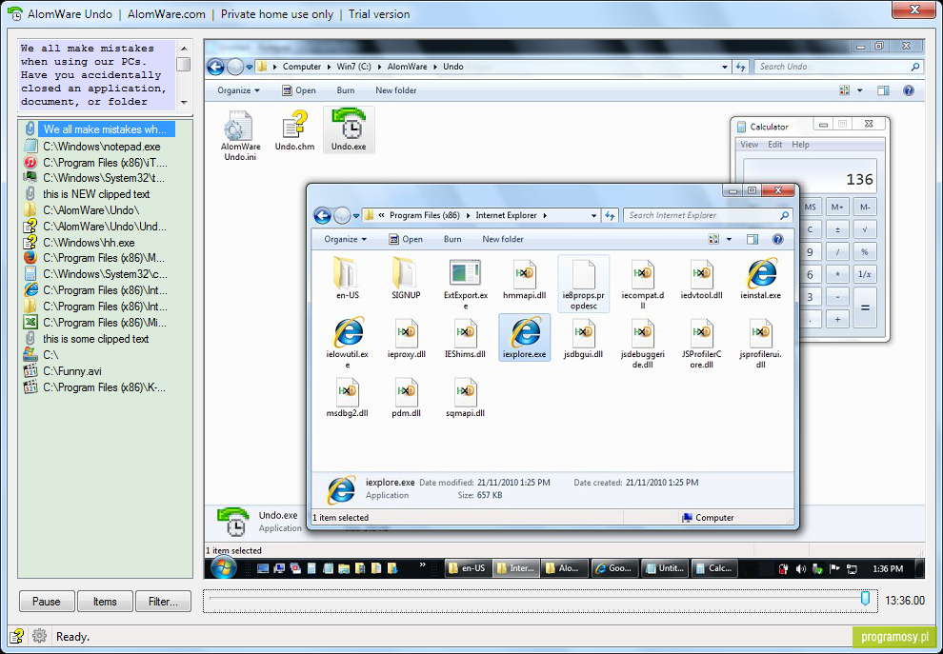
Task: Select the ieinstal.exe file icon
Action: pyautogui.click(x=761, y=280)
